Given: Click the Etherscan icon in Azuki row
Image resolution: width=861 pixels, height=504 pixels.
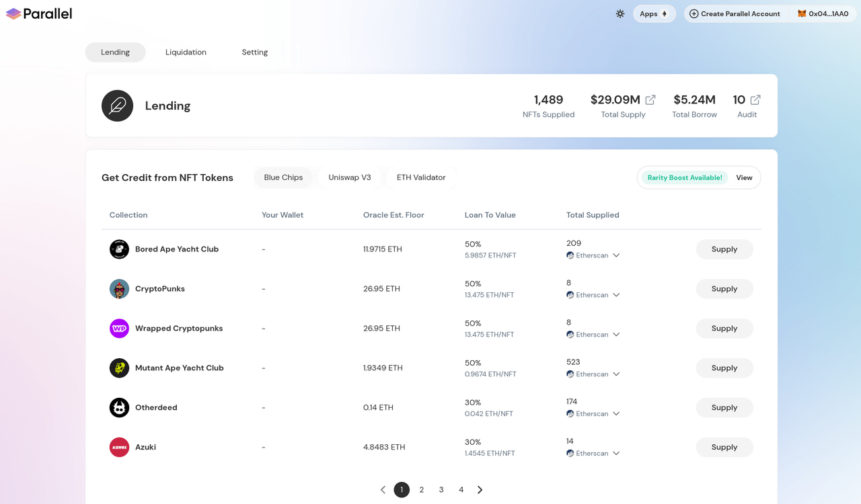Looking at the screenshot, I should click(x=570, y=454).
